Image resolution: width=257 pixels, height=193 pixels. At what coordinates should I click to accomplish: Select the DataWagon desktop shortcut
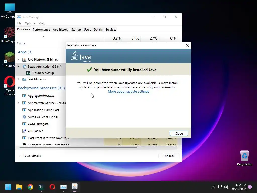(x=8, y=35)
